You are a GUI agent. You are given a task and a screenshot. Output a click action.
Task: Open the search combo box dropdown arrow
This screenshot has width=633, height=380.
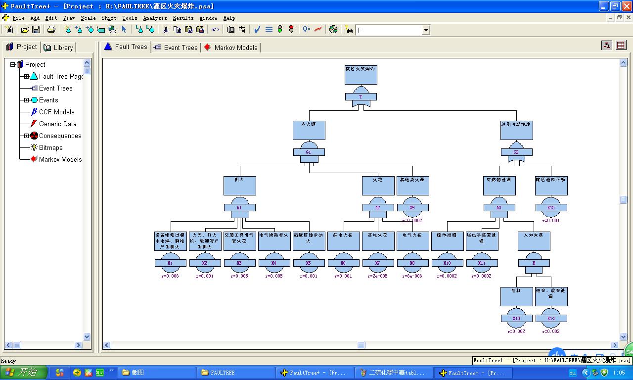point(426,30)
